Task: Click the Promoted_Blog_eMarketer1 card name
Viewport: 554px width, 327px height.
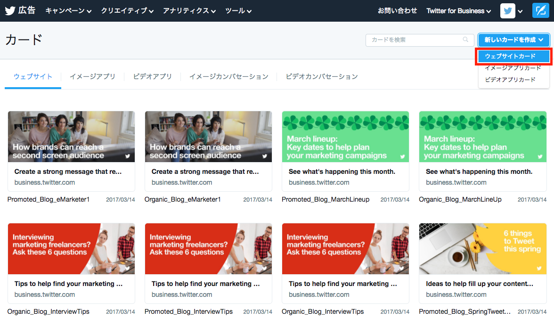Action: (49, 199)
